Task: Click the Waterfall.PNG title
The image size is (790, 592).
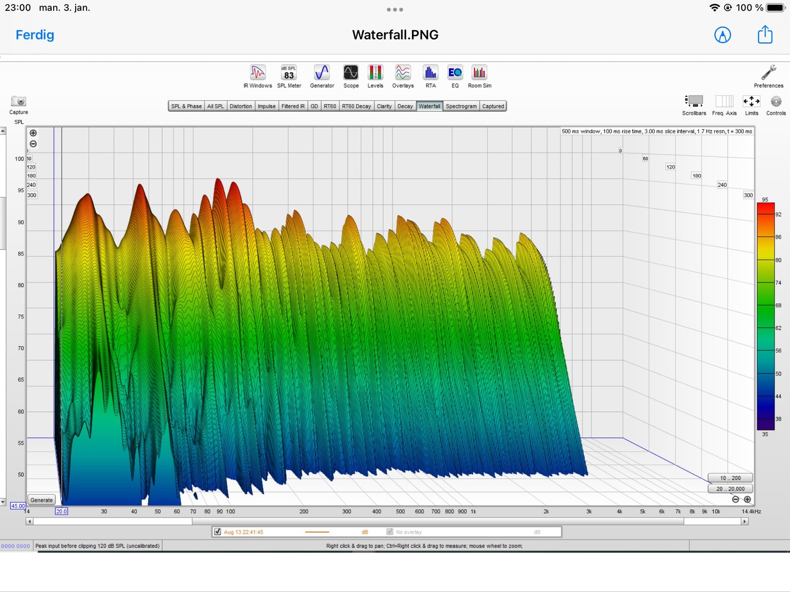Action: pyautogui.click(x=395, y=35)
